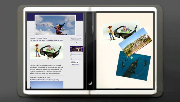Click the Thursday, October 1, 2009 date header
Screen dimensions: 180x102
pyautogui.click(x=38, y=38)
